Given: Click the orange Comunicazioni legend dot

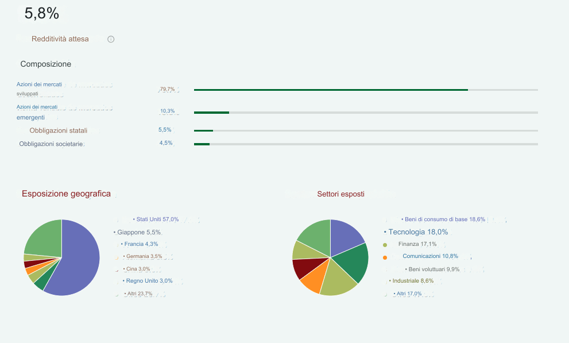Looking at the screenshot, I should (x=385, y=257).
